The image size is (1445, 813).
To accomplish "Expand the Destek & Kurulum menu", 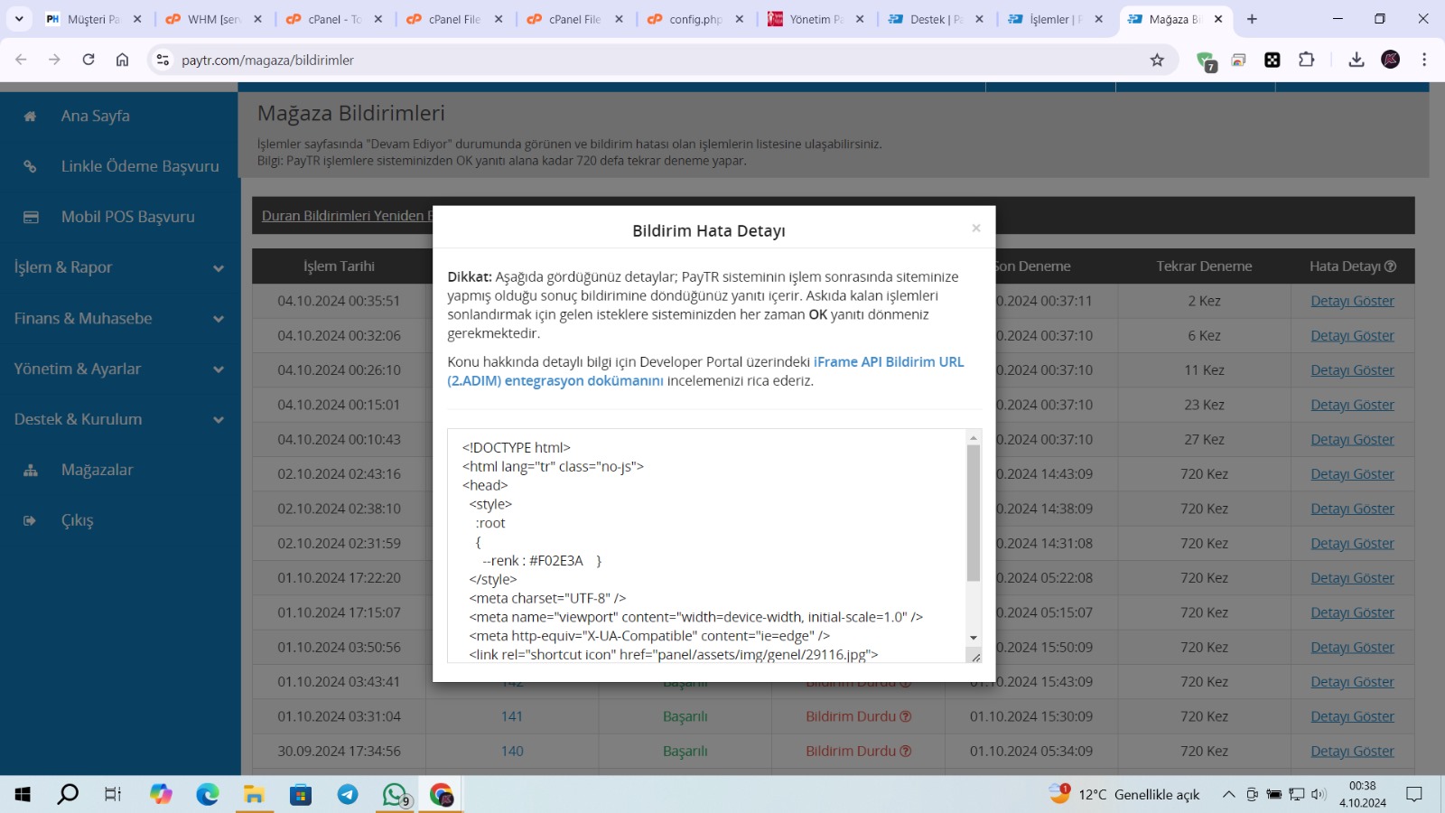I will pos(119,419).
